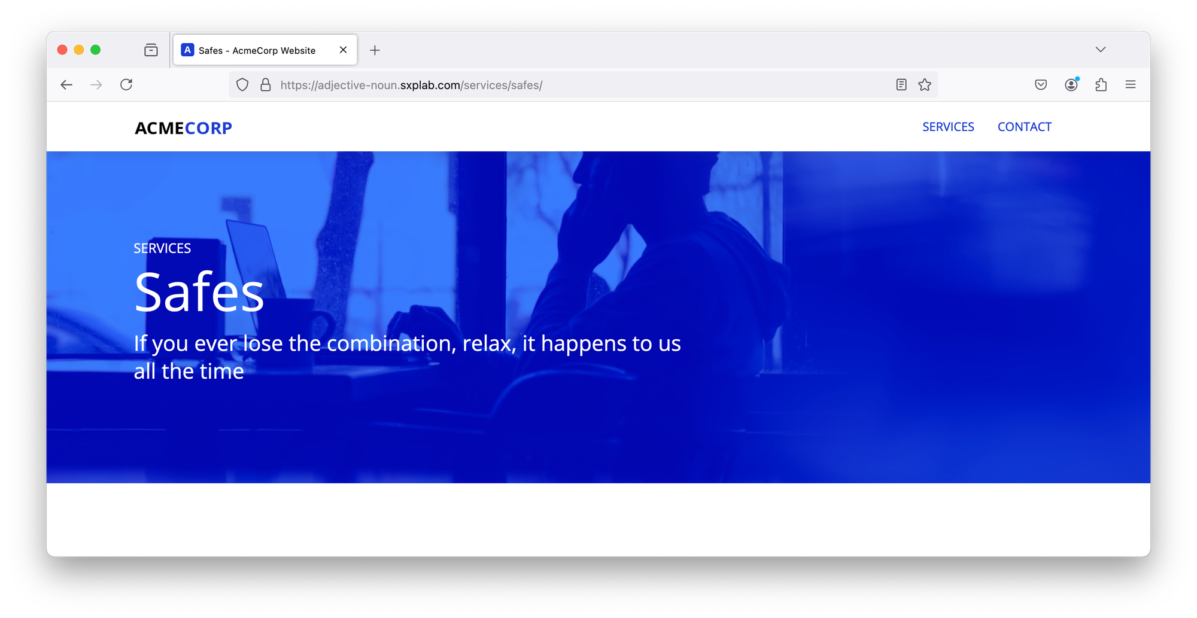1197x618 pixels.
Task: Toggle Reader View icon in address bar
Action: click(x=901, y=85)
